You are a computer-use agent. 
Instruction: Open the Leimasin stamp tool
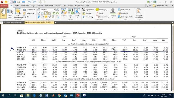tap(113, 13)
